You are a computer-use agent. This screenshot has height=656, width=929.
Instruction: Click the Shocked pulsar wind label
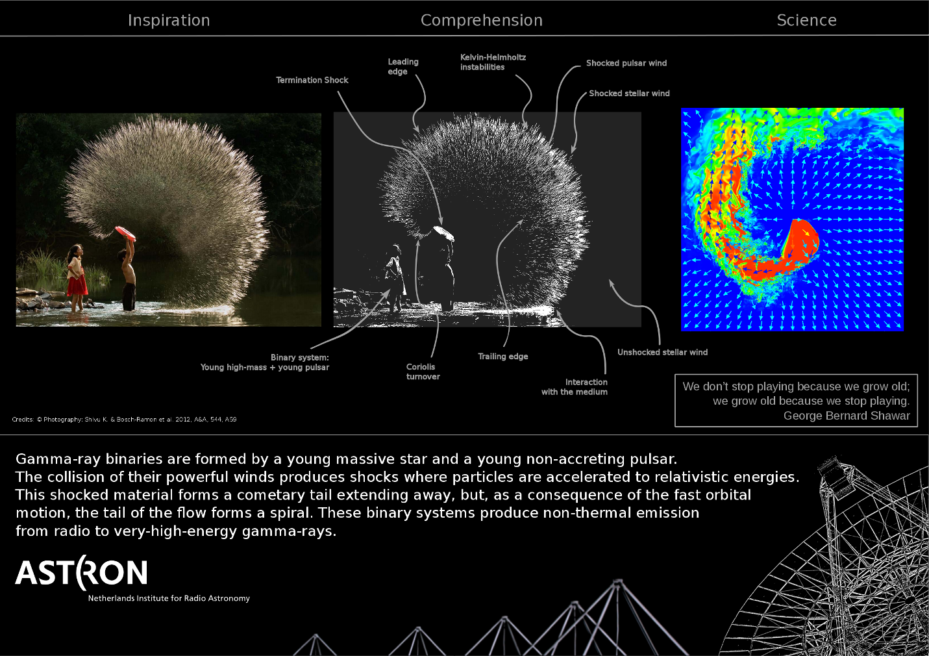[x=626, y=63]
